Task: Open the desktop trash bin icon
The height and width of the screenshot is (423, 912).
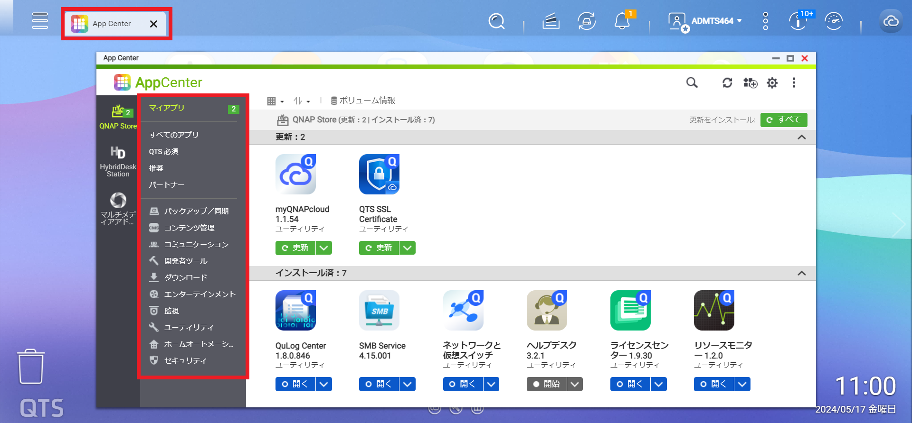Action: coord(31,367)
